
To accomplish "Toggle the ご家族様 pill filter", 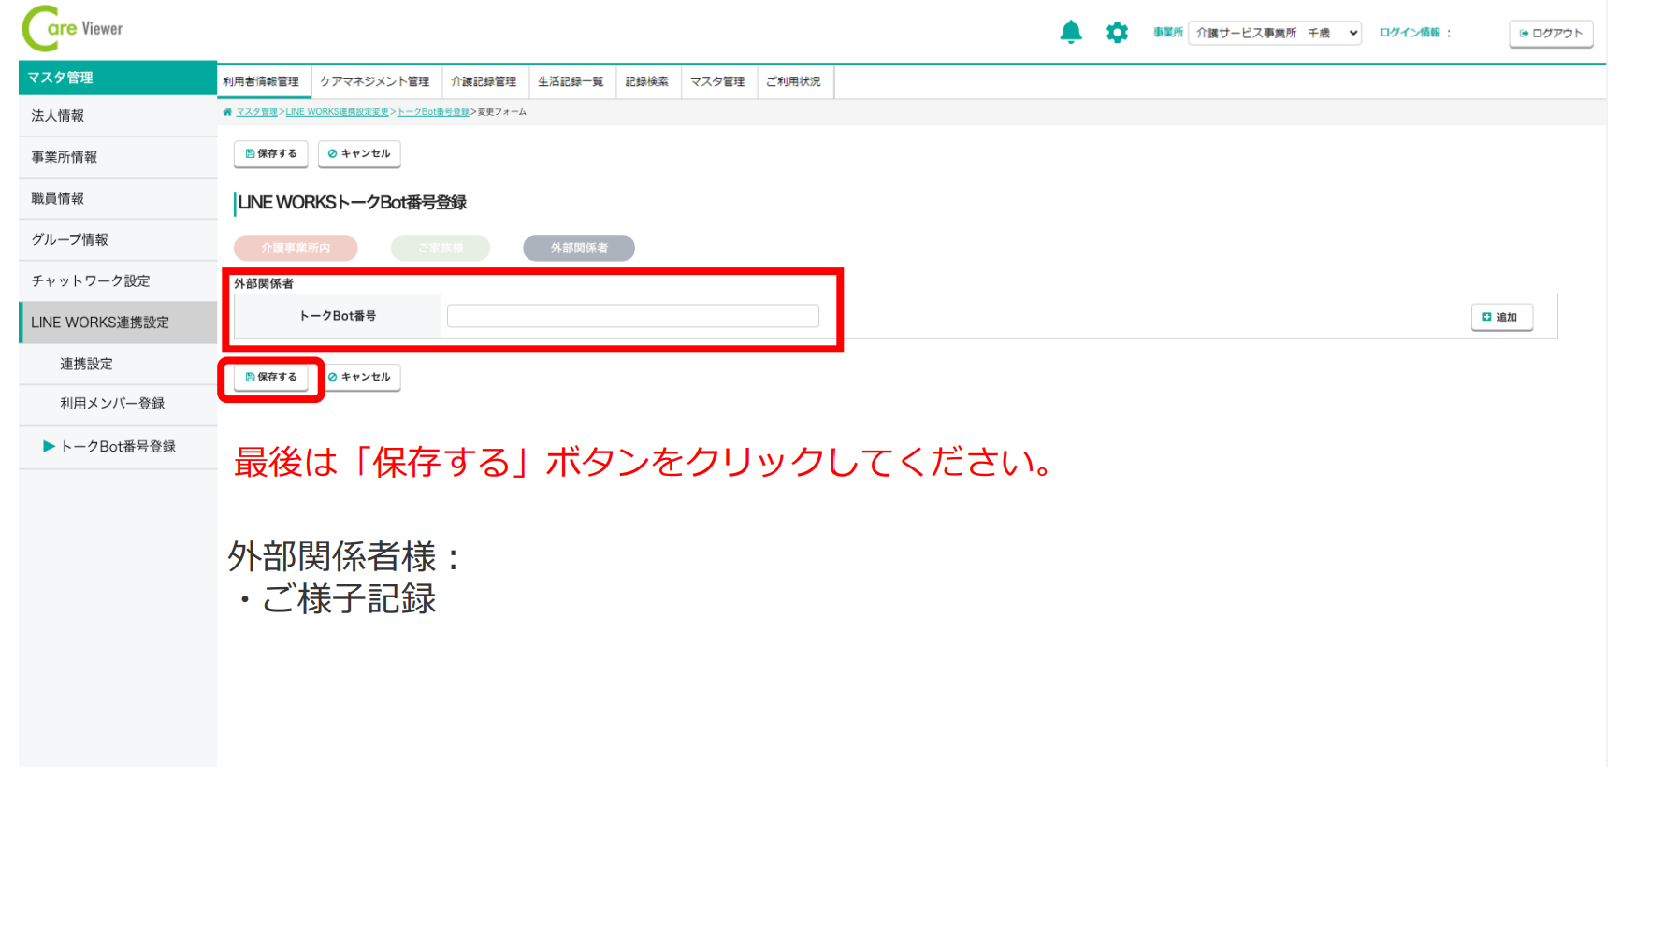I will click(x=440, y=248).
